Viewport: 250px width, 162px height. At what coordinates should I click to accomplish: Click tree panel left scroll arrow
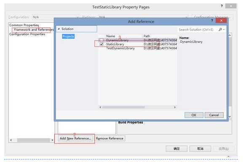(11, 140)
